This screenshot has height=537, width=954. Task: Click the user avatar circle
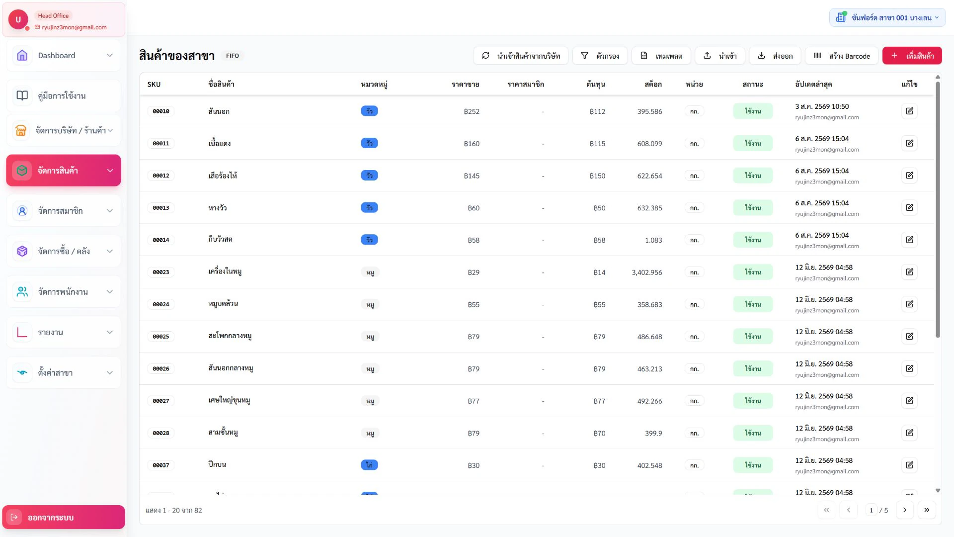pos(18,19)
